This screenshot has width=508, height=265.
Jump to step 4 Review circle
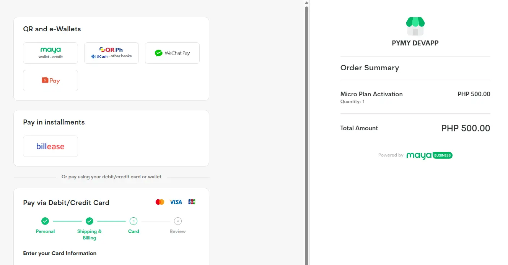[178, 221]
